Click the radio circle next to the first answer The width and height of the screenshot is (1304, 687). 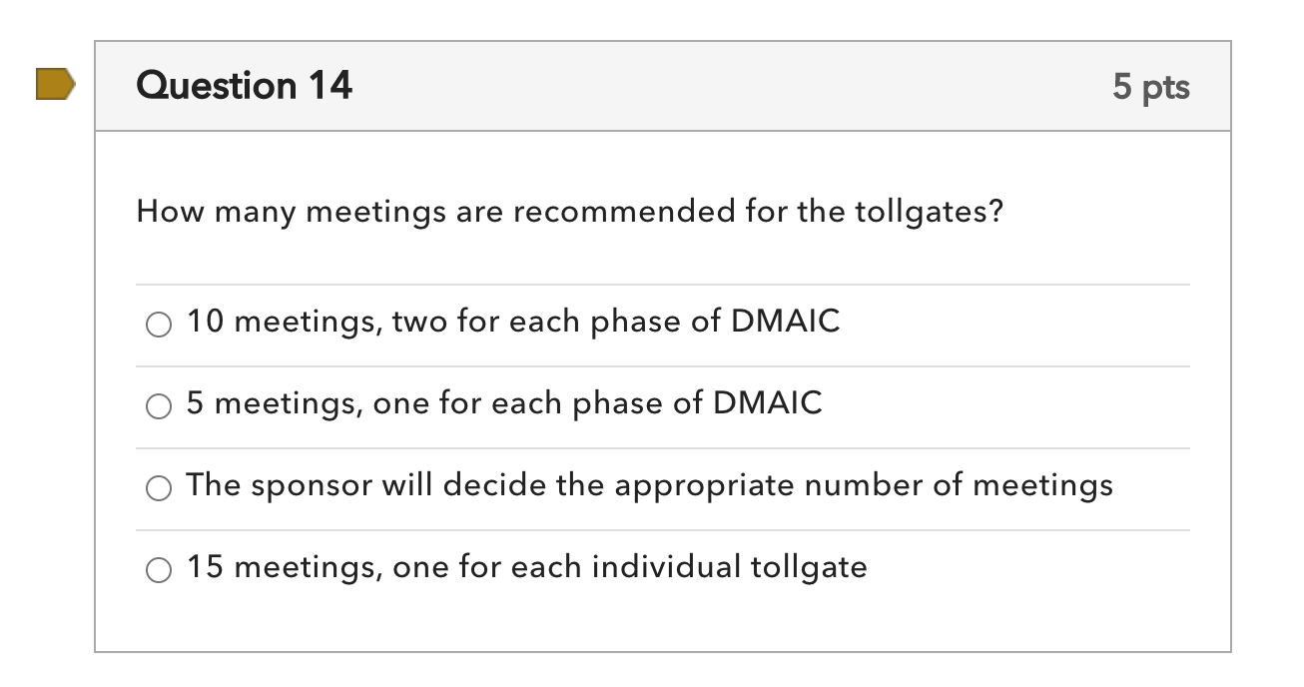[x=160, y=324]
